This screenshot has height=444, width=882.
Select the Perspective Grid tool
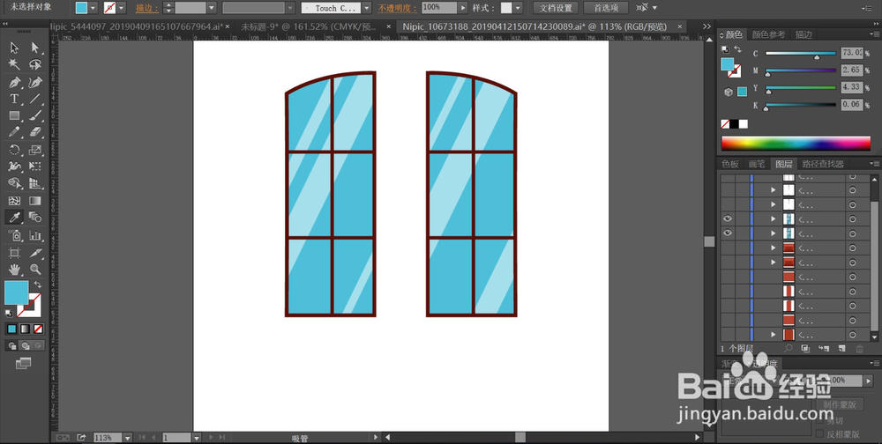pos(35,183)
